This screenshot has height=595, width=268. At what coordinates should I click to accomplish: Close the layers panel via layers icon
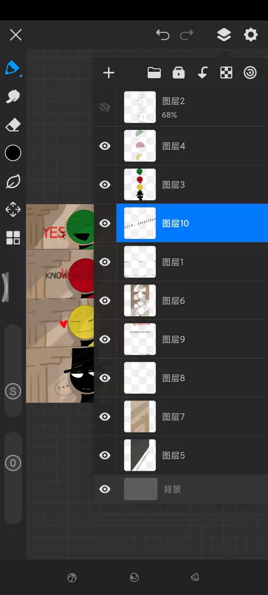coord(224,35)
